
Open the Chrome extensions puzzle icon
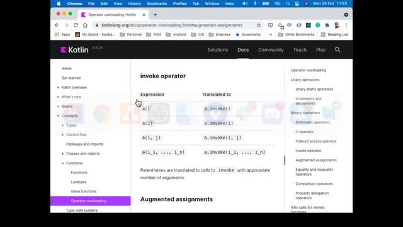coord(327,25)
